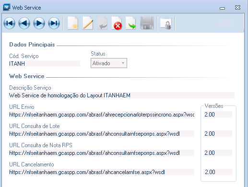
Task: Click the Web Service section heading
Action: pos(27,76)
